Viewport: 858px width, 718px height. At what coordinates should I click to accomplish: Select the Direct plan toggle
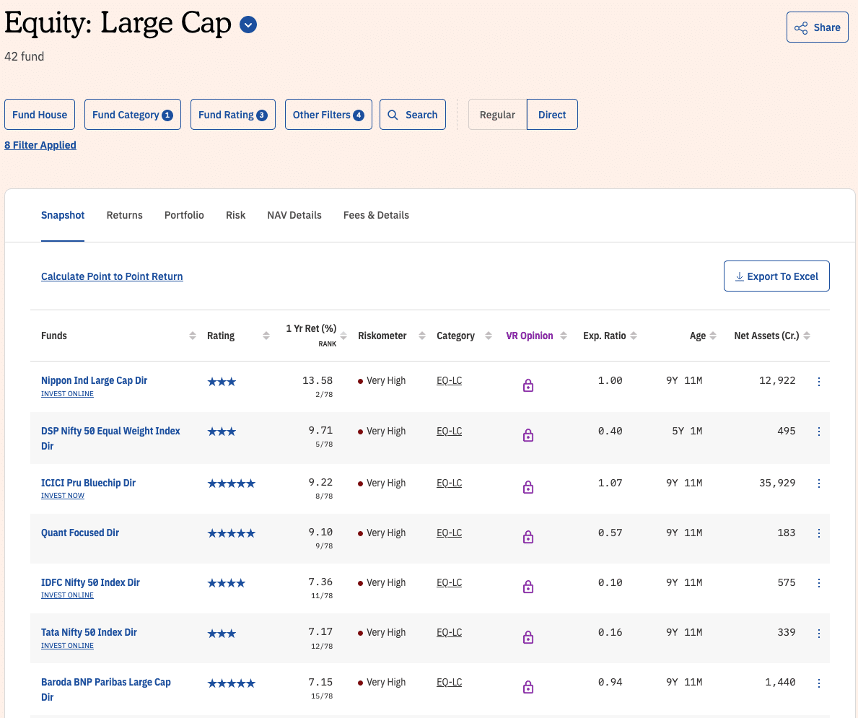pos(552,115)
